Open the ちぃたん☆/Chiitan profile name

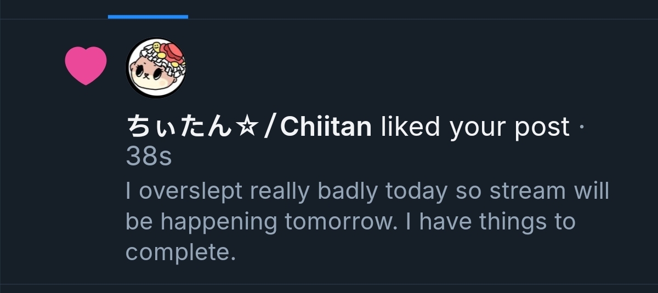[x=249, y=128]
